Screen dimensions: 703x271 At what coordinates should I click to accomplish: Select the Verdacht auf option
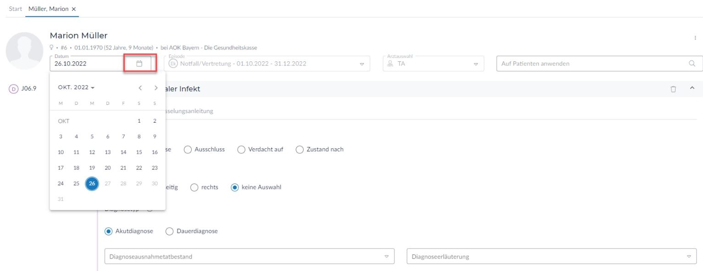tap(241, 149)
